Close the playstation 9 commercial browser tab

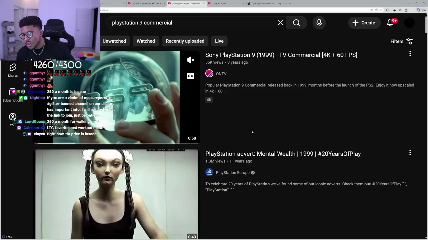[x=204, y=3]
